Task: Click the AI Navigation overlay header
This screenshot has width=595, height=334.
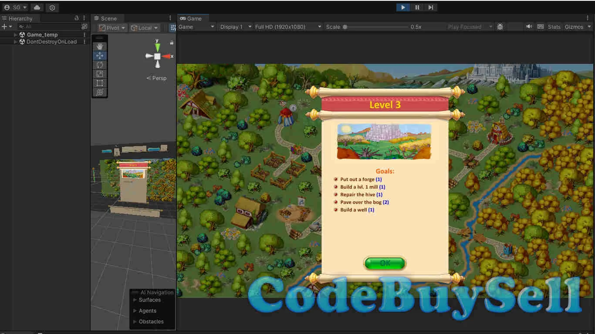Action: pos(153,292)
